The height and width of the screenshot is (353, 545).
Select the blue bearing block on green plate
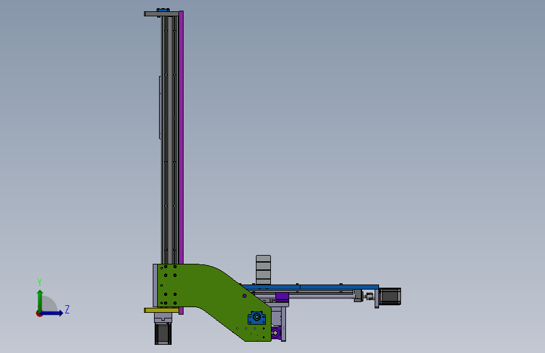point(256,318)
